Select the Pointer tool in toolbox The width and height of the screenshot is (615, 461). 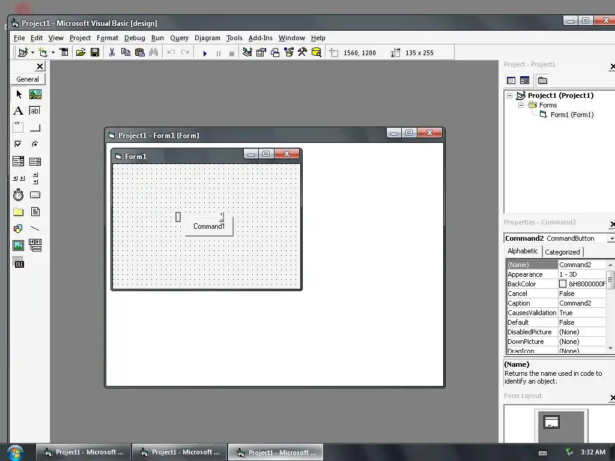point(19,94)
